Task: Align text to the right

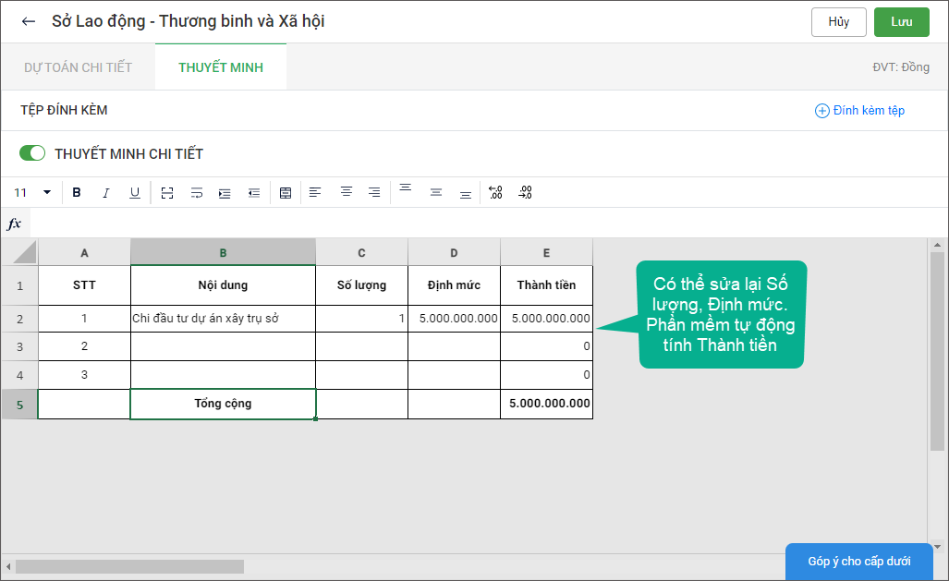Action: [x=374, y=192]
